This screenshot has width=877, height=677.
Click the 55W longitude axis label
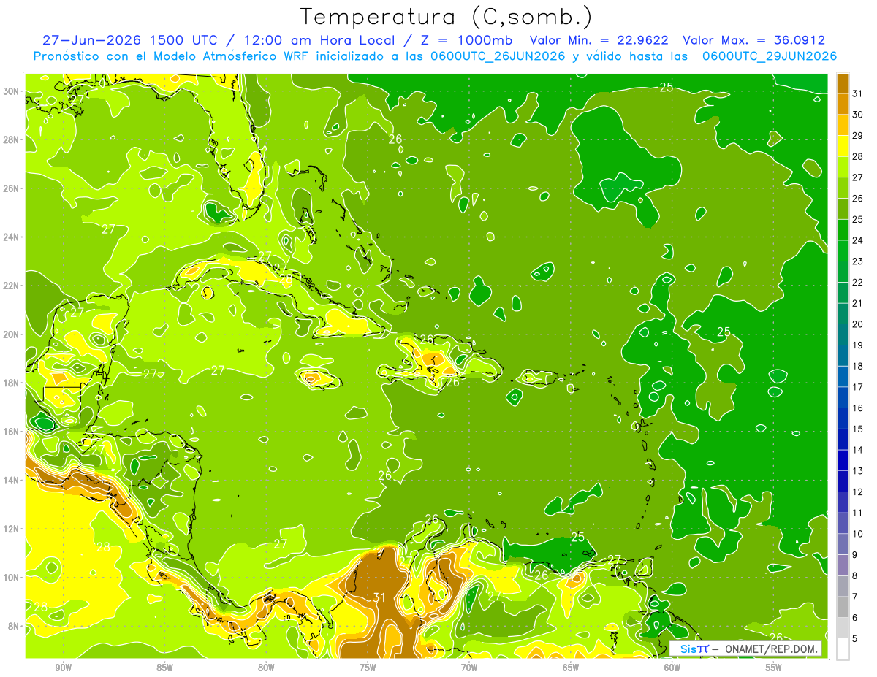[x=774, y=668]
